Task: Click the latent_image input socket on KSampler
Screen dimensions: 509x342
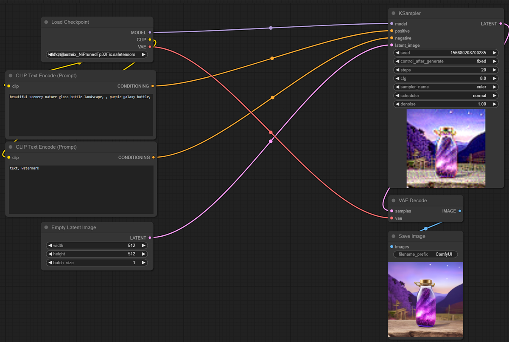Action: coord(392,45)
